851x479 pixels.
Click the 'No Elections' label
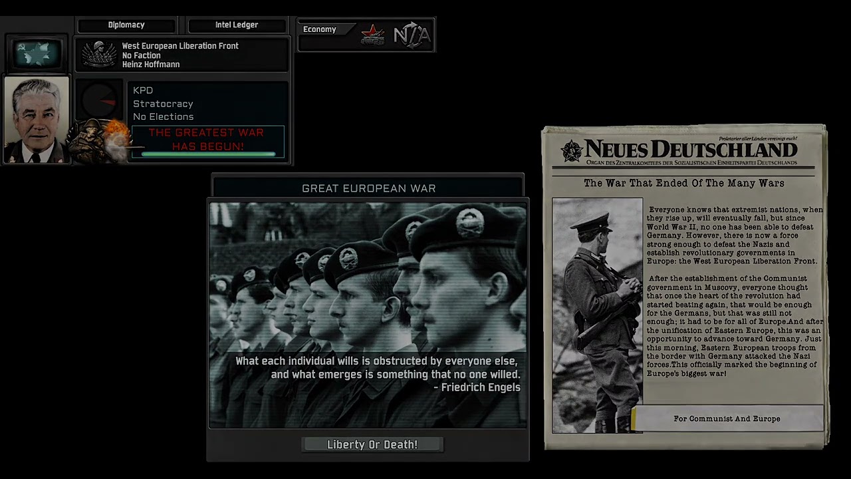tap(163, 116)
